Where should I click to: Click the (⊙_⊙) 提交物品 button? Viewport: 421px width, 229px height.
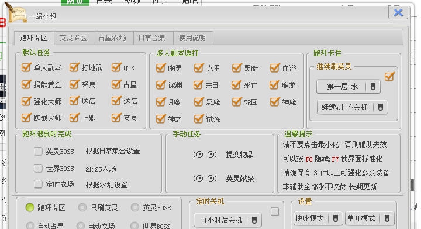click(x=223, y=154)
